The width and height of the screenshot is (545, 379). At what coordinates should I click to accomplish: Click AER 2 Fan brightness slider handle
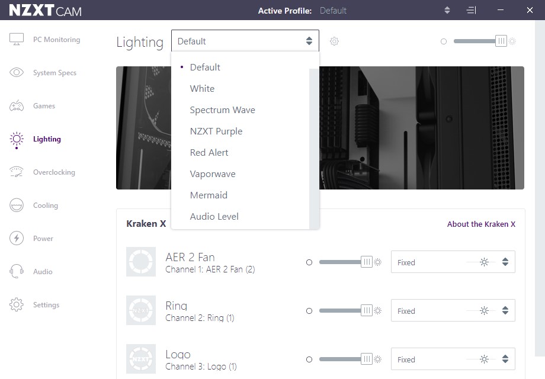366,262
